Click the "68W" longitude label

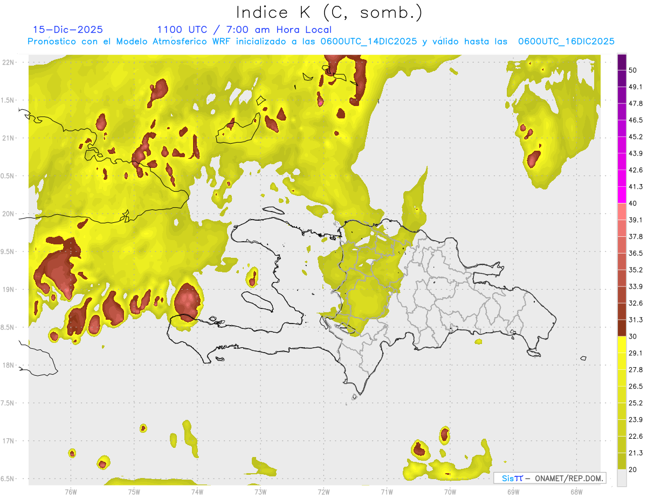click(x=576, y=492)
